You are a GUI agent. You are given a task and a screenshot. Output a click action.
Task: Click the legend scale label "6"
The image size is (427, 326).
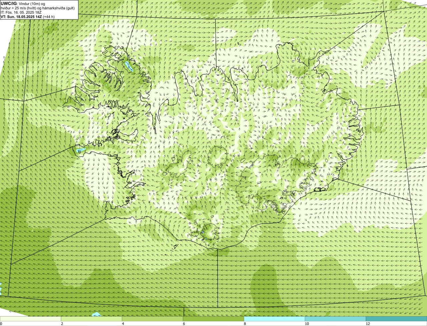point(183,324)
